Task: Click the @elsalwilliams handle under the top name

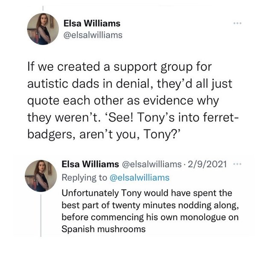Action: coord(92,35)
